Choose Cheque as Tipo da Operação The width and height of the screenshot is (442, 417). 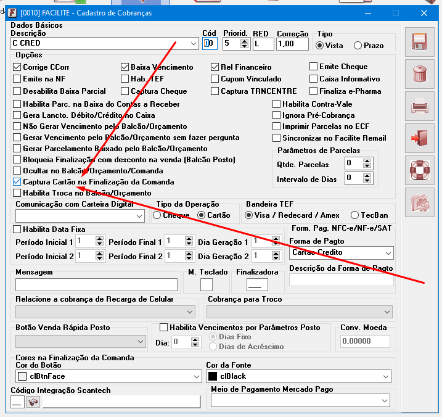[x=157, y=215]
